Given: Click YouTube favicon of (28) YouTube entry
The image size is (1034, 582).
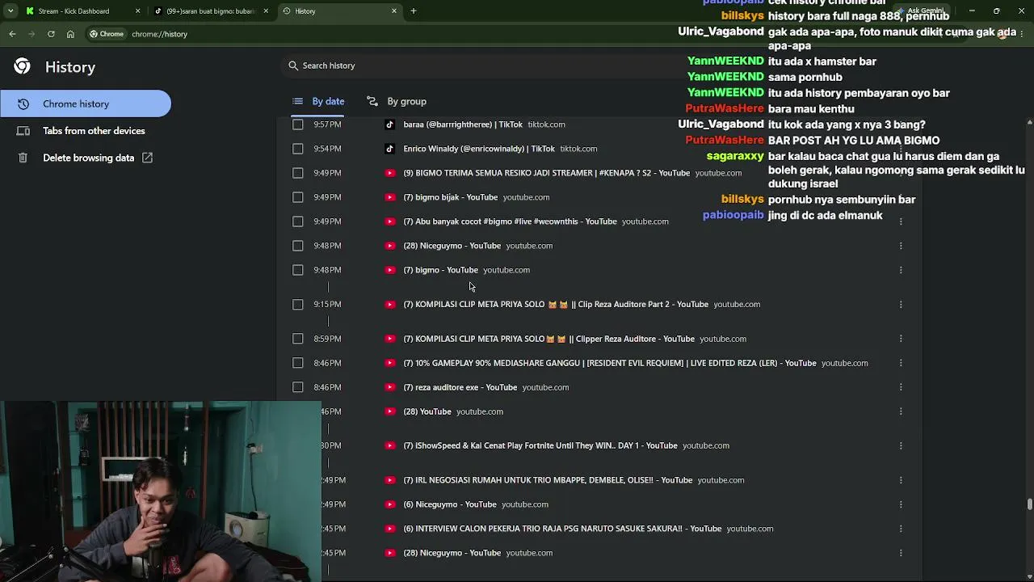Looking at the screenshot, I should pos(390,411).
